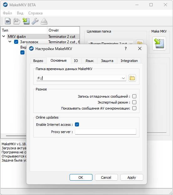
Task: Click the large Make MKV button icon
Action: point(159,44)
